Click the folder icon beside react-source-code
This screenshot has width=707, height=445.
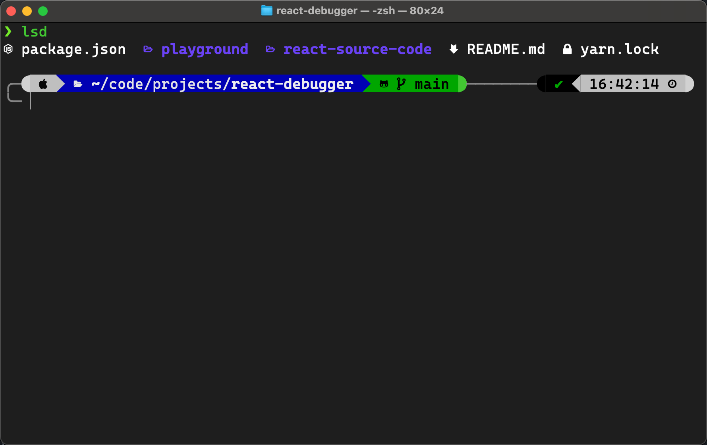(x=270, y=49)
